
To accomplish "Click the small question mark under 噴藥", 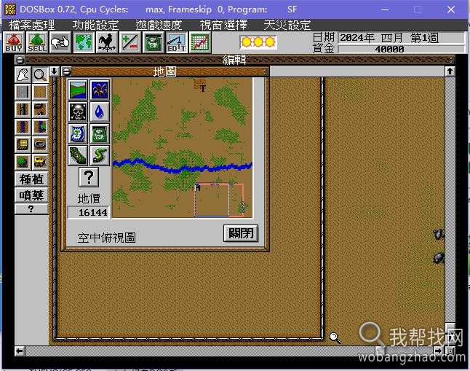I will point(31,208).
